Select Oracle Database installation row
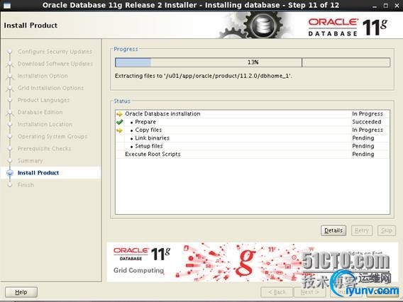The image size is (403, 302). [x=253, y=113]
